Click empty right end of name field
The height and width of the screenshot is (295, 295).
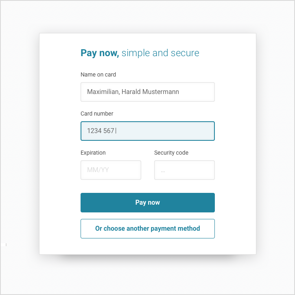(x=199, y=92)
